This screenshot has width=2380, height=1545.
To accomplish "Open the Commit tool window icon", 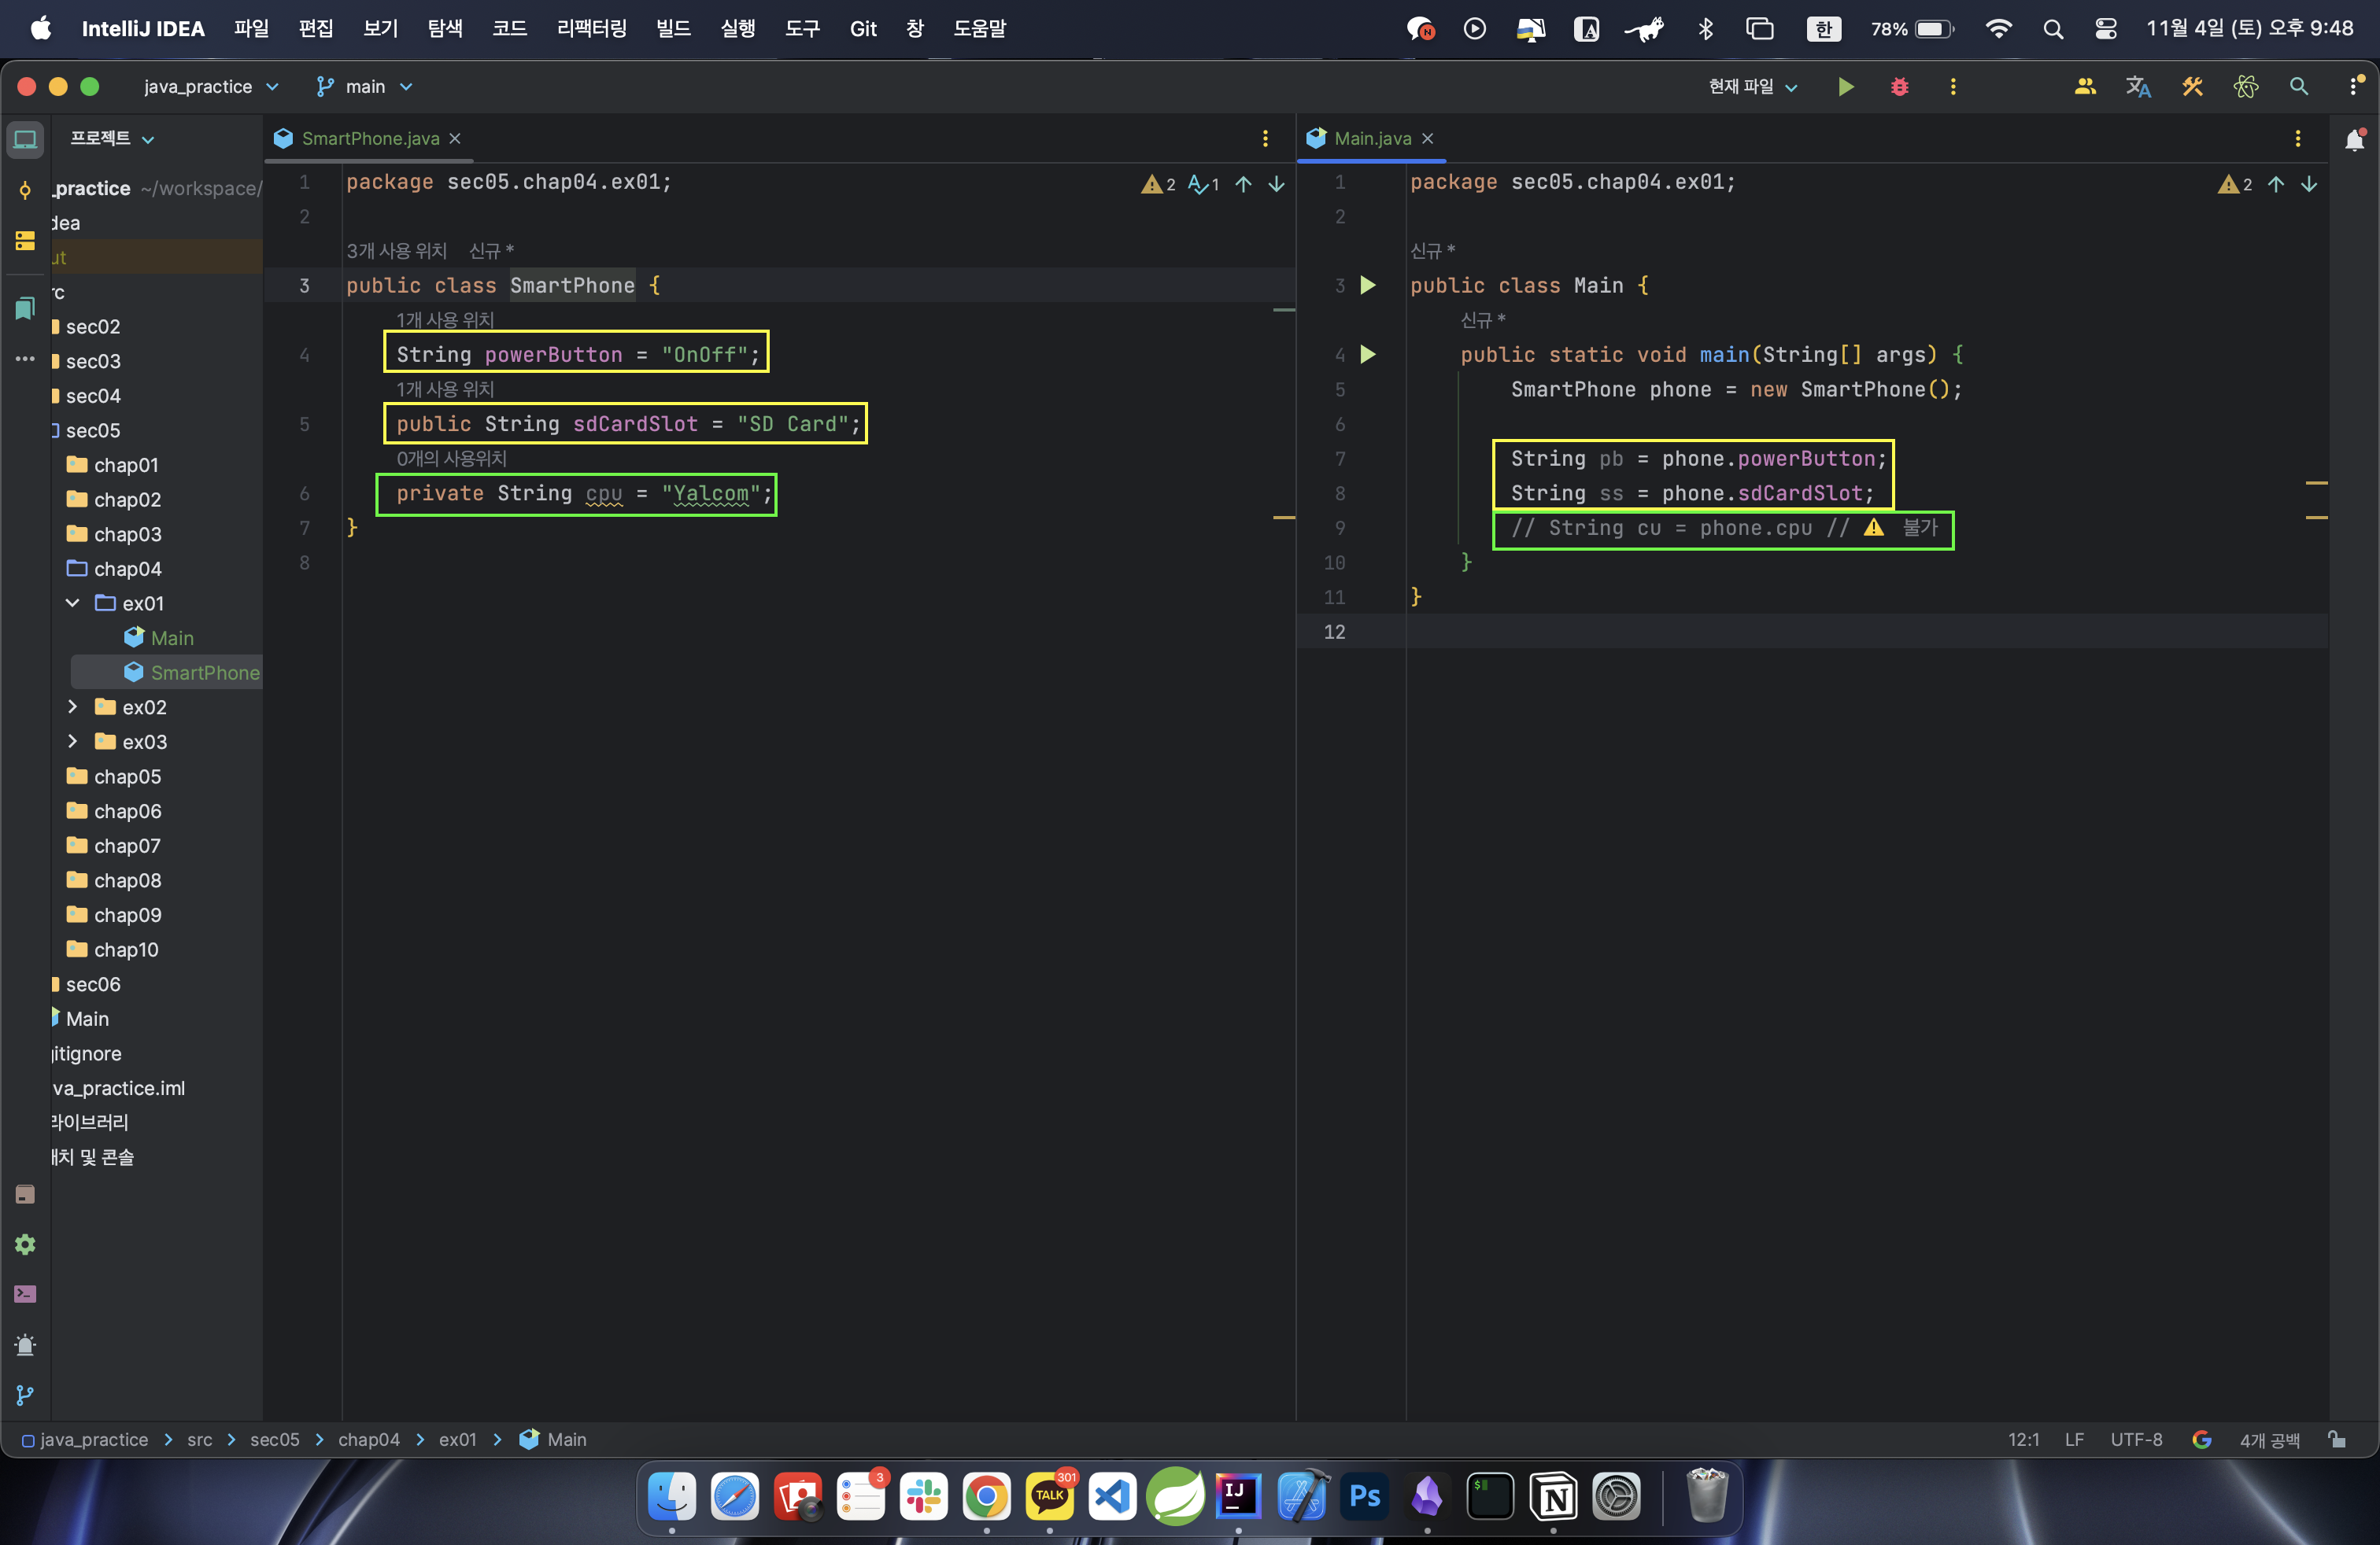I will pyautogui.click(x=25, y=190).
